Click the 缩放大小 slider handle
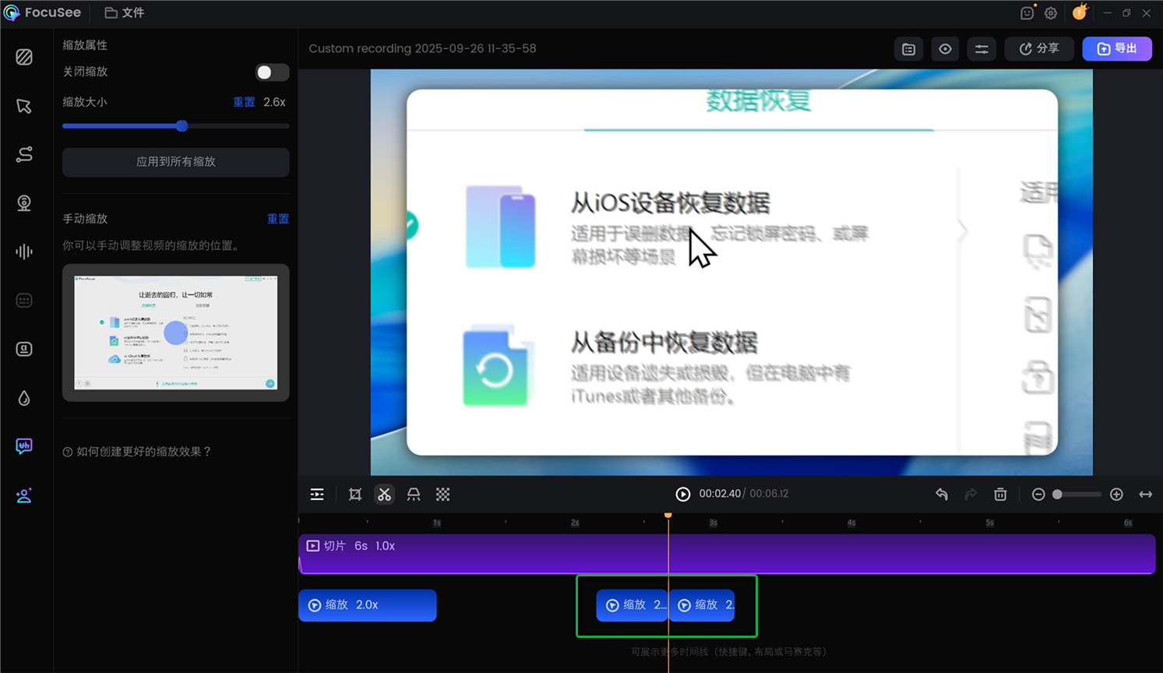 [181, 125]
